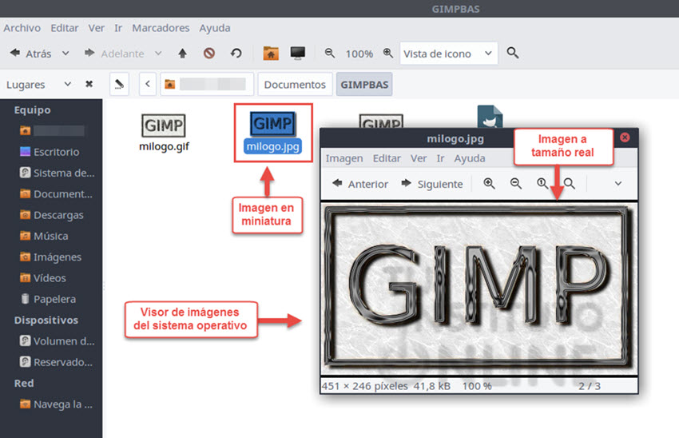Open the viewer's Editar menu

387,158
